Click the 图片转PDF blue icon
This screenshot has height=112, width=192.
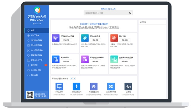click(x=56, y=59)
